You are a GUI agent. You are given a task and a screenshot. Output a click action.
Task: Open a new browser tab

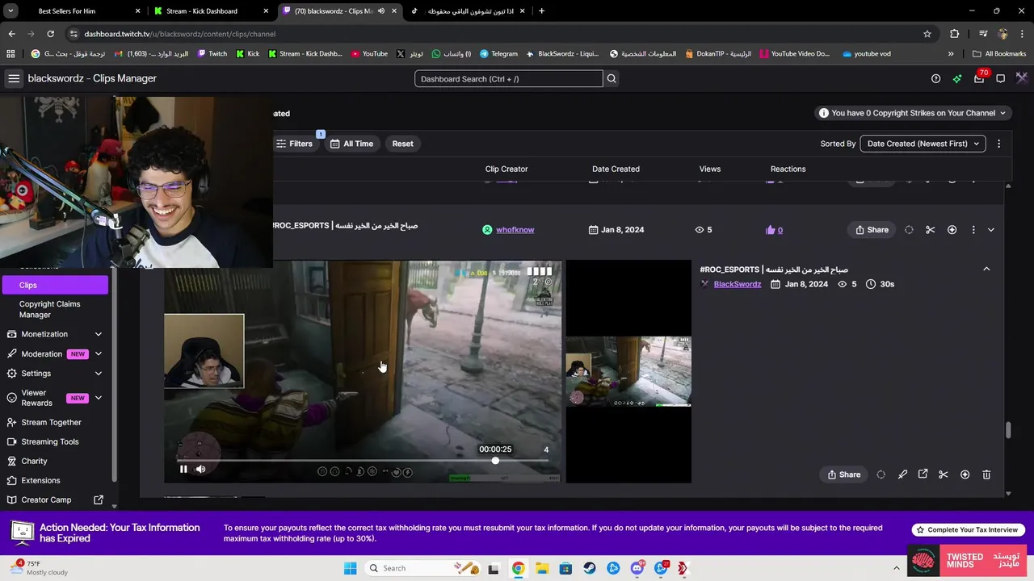coord(541,11)
